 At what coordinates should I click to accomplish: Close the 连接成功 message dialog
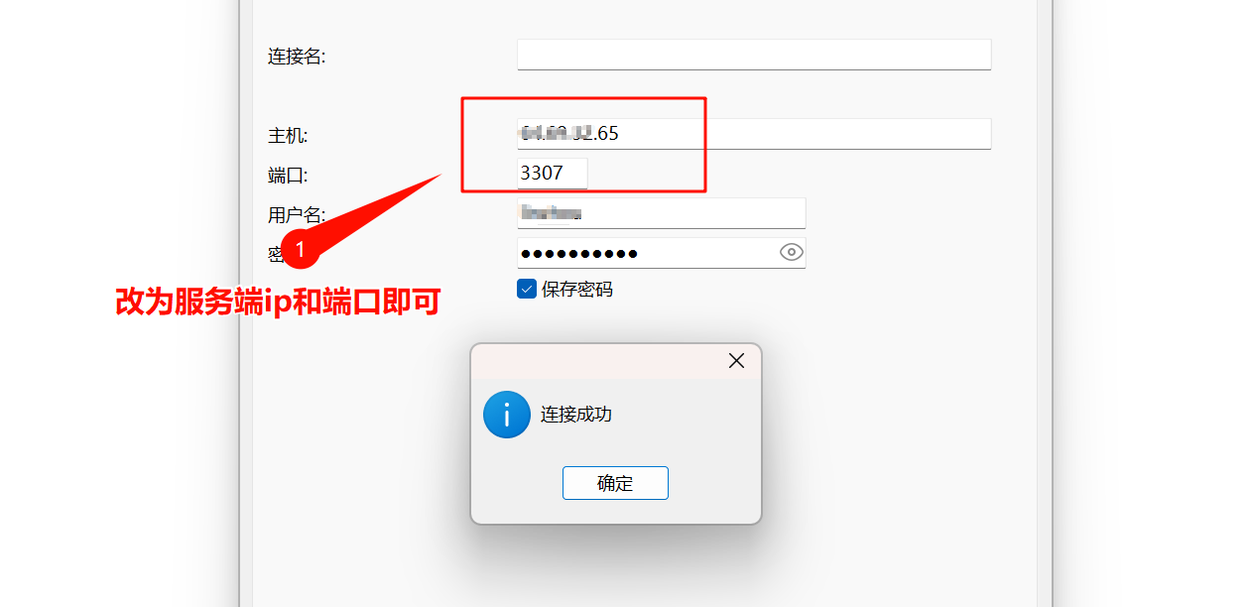tap(736, 361)
